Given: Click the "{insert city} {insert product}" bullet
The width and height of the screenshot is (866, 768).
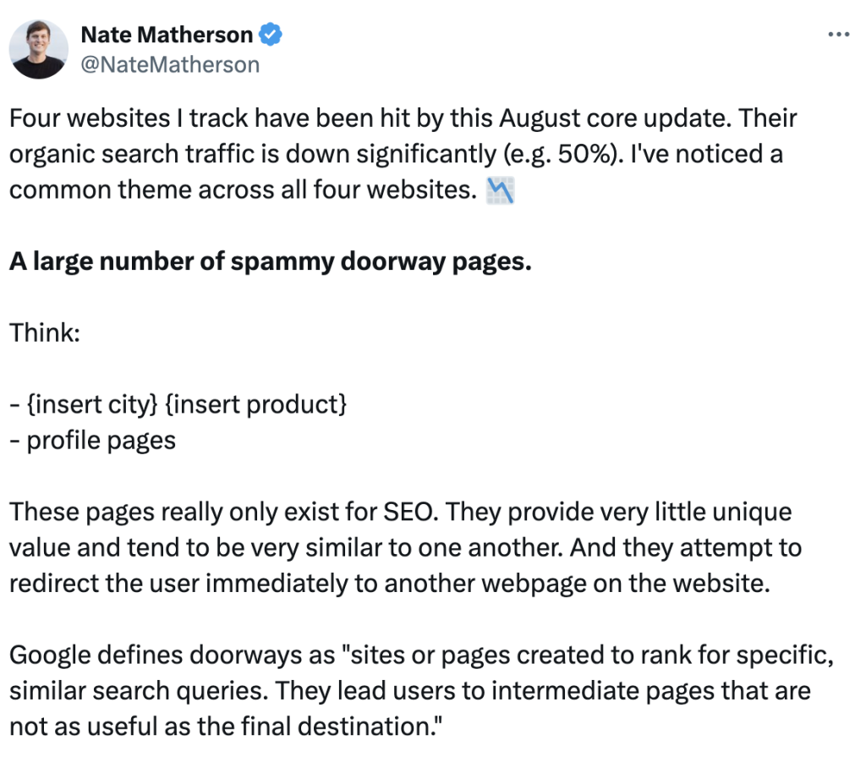Looking at the screenshot, I should coord(178,404).
